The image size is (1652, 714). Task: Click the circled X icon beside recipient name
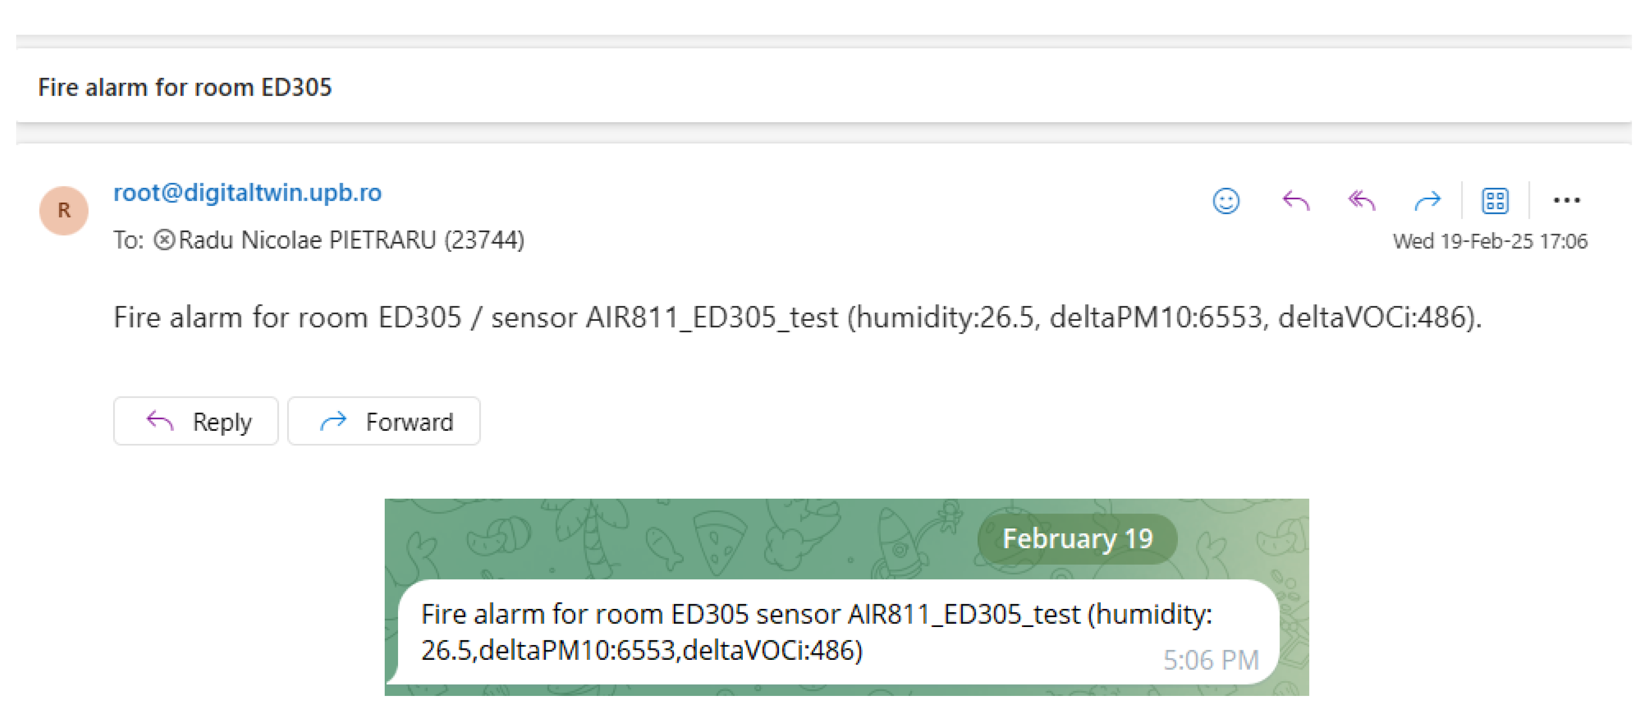(x=164, y=241)
